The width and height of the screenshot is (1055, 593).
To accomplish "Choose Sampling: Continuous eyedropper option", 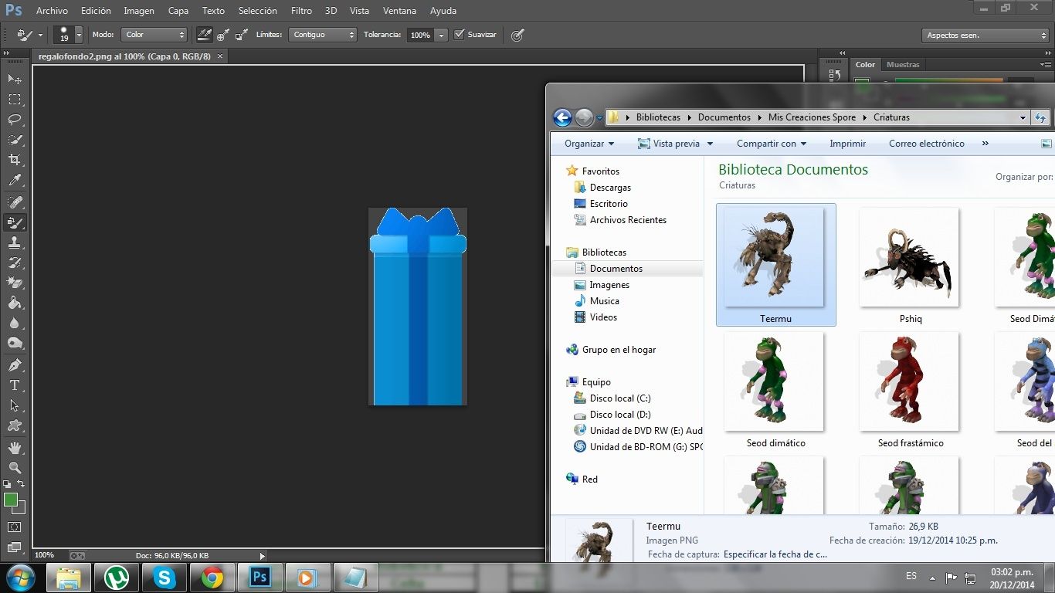I will pos(205,35).
